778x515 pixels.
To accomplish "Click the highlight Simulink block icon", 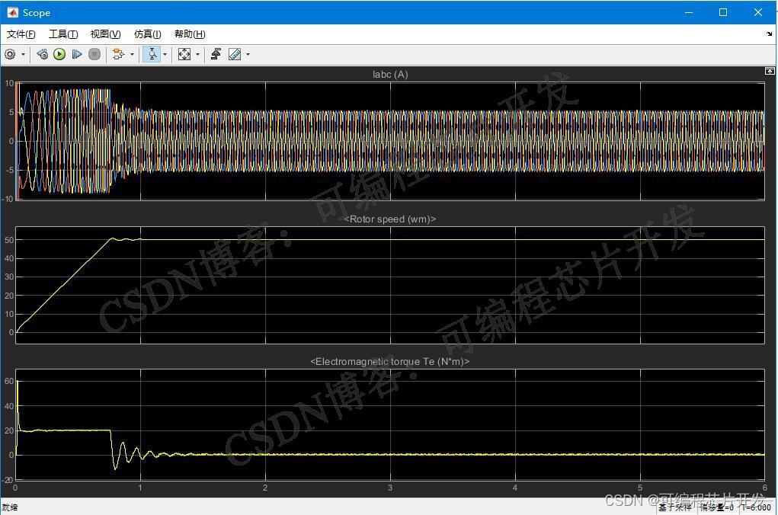I will click(x=118, y=54).
